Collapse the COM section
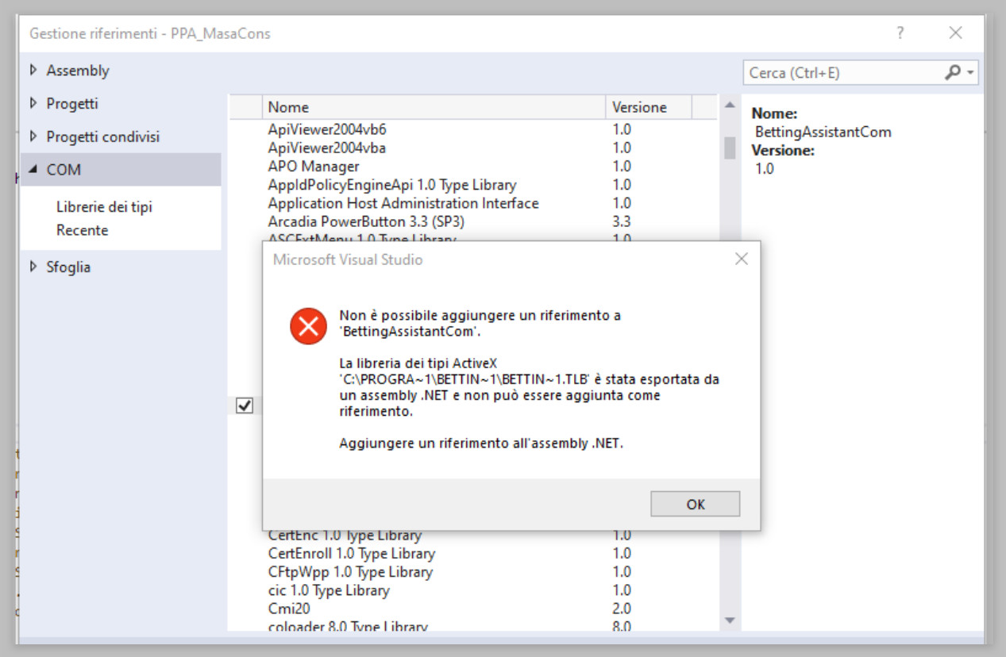Screen dimensions: 1006x657 pyautogui.click(x=33, y=170)
